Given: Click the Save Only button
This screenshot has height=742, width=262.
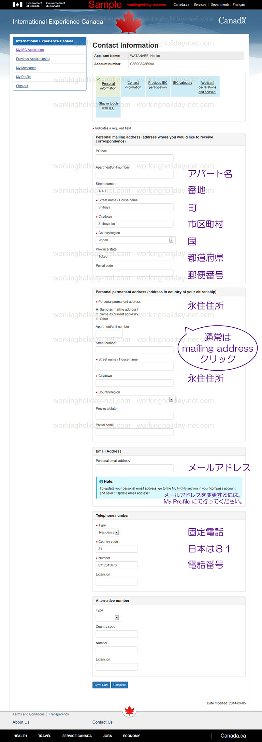Looking at the screenshot, I should click(101, 685).
